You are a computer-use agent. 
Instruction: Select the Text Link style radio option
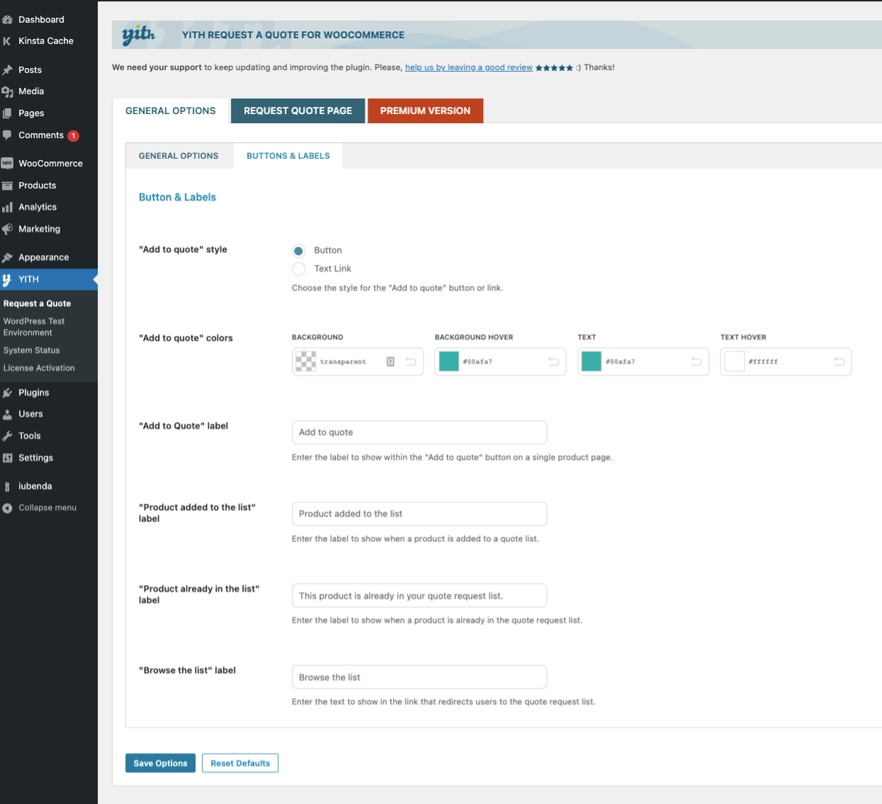point(299,269)
